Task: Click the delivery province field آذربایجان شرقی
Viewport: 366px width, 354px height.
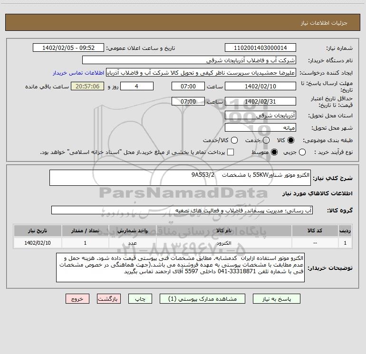Action: coord(260,115)
